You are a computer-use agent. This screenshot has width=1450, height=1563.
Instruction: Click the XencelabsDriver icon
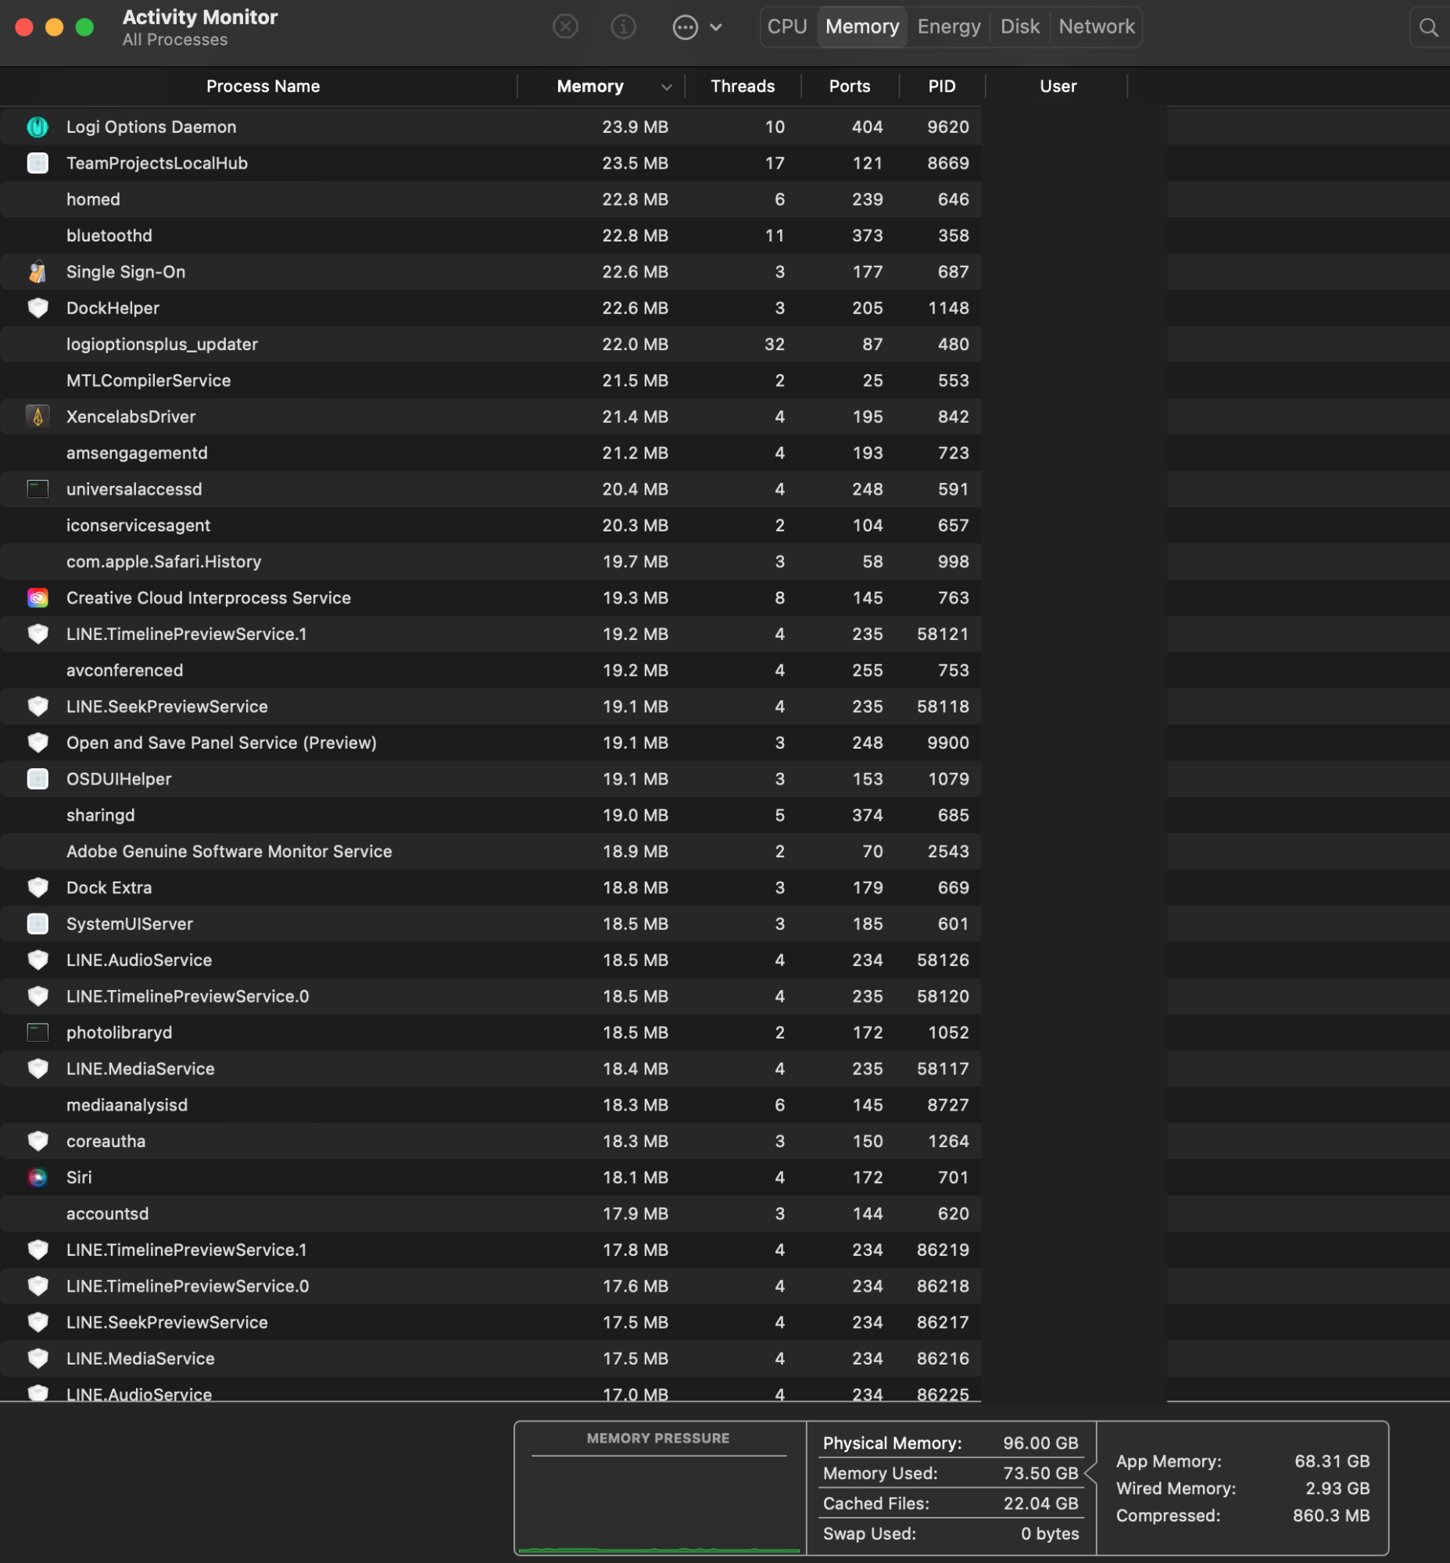[x=38, y=416]
